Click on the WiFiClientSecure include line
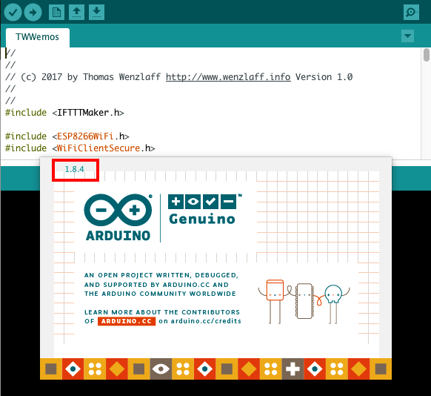This screenshot has width=431, height=396. 80,148
